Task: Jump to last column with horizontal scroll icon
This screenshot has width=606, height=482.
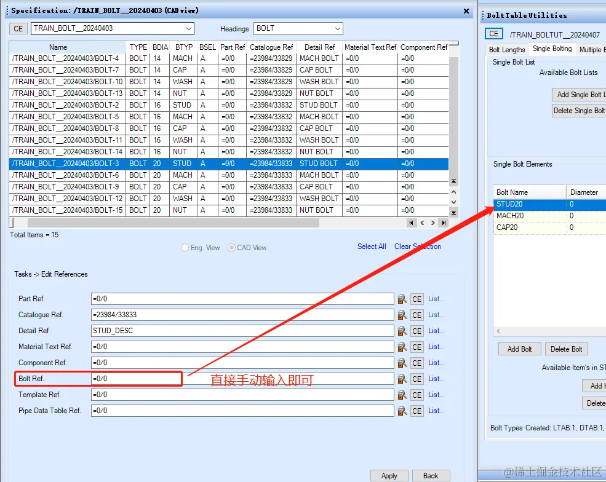Action: [444, 223]
